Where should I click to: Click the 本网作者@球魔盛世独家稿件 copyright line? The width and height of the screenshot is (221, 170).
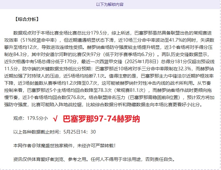[65, 146]
